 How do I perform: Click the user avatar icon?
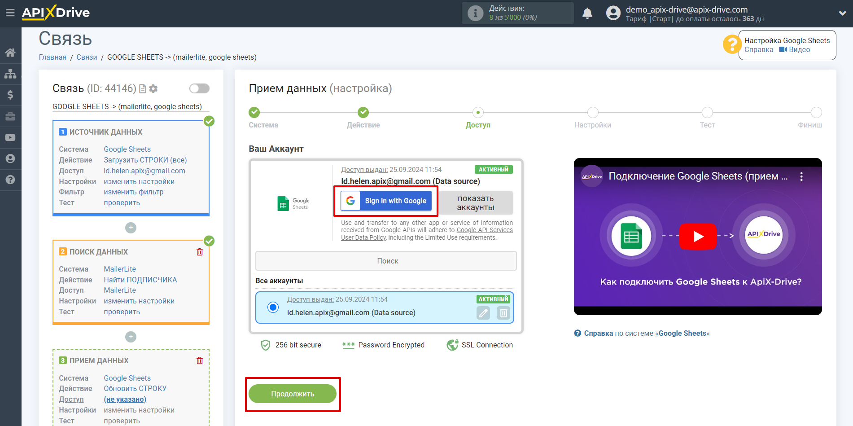click(x=613, y=13)
